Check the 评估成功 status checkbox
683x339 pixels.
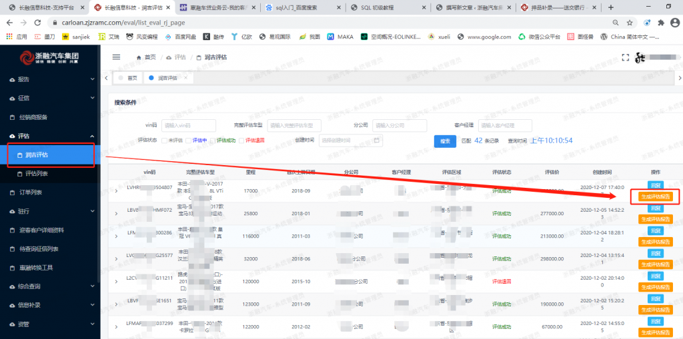click(x=213, y=141)
